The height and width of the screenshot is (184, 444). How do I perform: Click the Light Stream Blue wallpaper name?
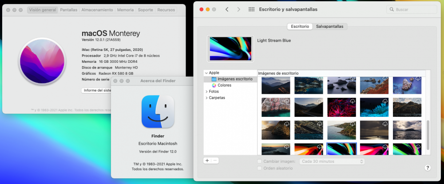tap(274, 40)
